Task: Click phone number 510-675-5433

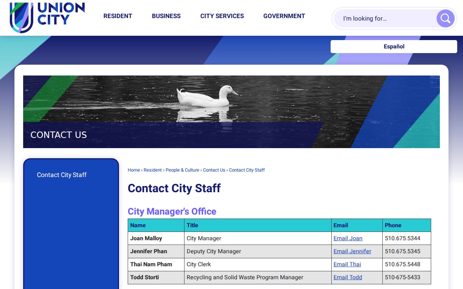Action: [403, 277]
